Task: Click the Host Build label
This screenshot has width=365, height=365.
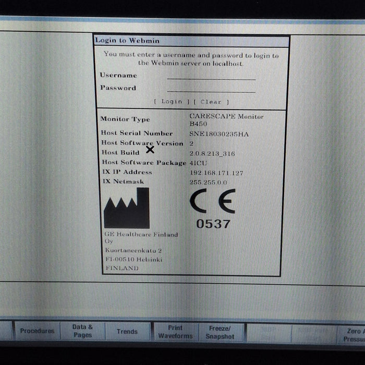Action: (x=120, y=152)
